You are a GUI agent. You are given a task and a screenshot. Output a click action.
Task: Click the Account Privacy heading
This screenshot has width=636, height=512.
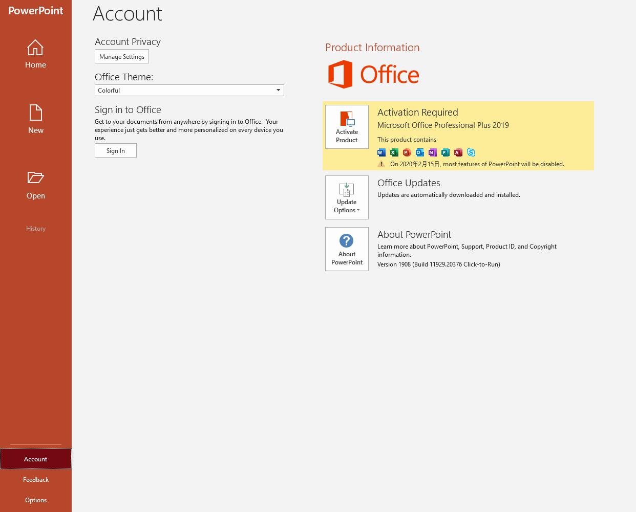[128, 41]
